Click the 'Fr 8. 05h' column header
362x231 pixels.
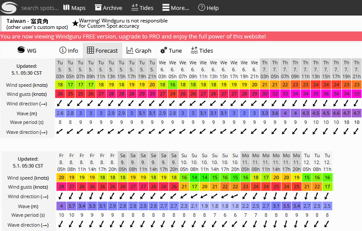pyautogui.click(x=61, y=162)
